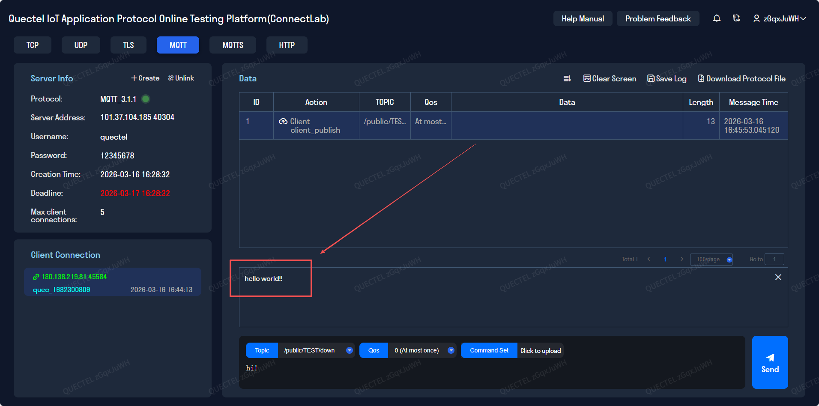Click the auto-scroll list icon beside Clear Screen
The width and height of the screenshot is (819, 406).
567,78
